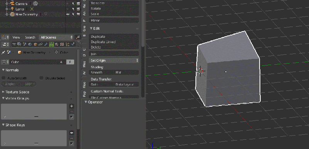Screen dimensions: 309x149
Task: Add a new shape key with plus
Action: pos(72,133)
